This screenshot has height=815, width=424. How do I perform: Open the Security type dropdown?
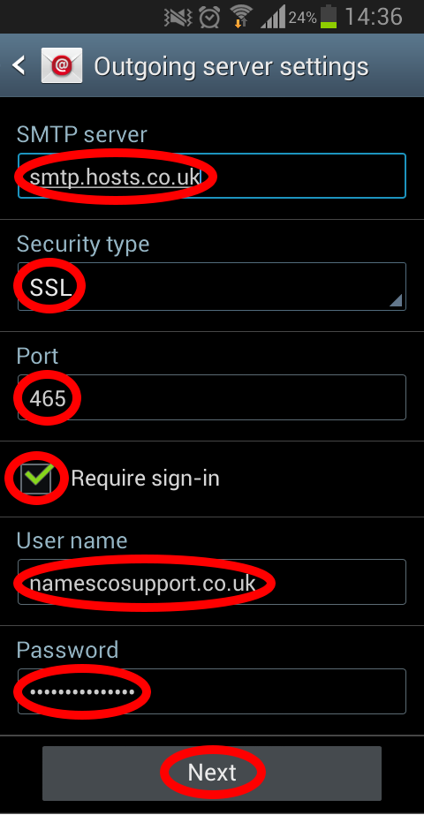(212, 287)
